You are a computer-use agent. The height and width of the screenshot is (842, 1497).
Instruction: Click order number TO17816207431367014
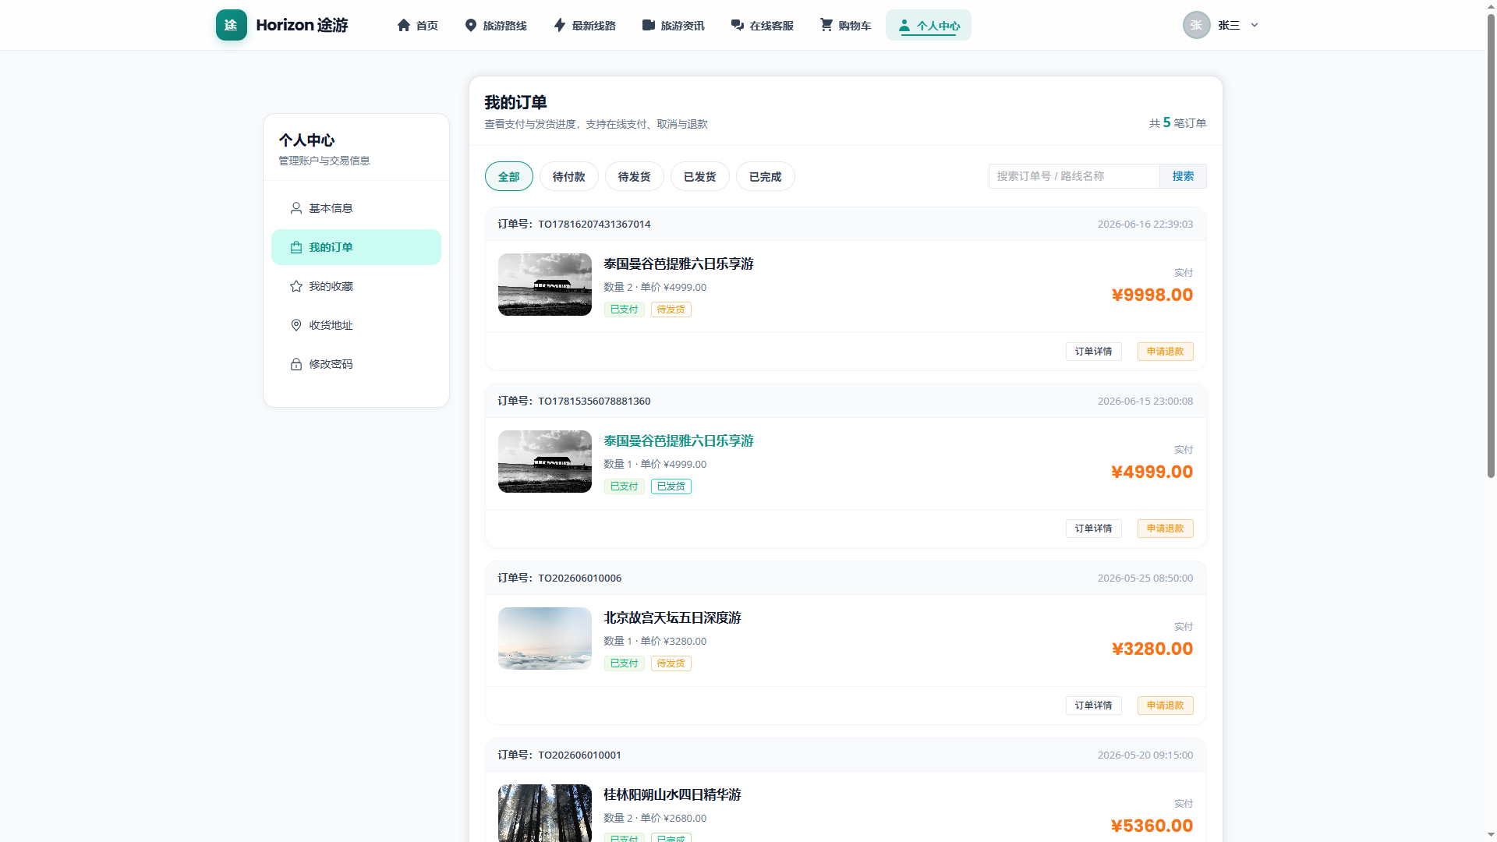click(x=594, y=225)
